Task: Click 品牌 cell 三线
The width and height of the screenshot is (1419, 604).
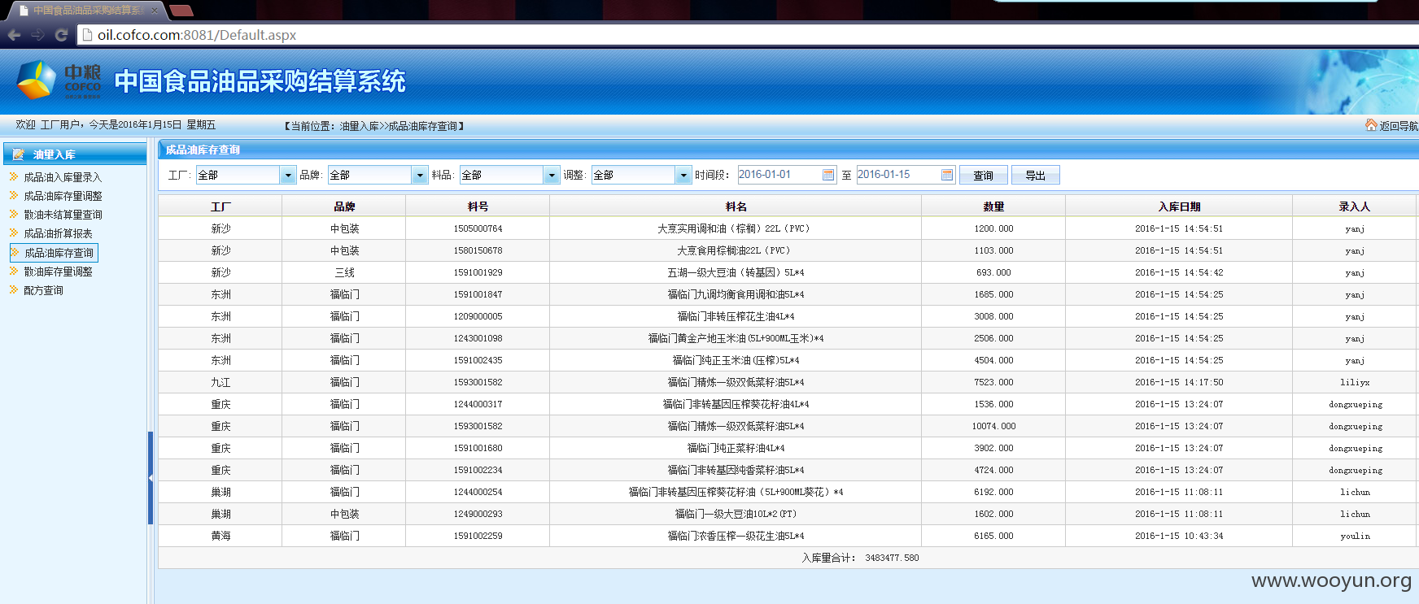Action: (344, 273)
